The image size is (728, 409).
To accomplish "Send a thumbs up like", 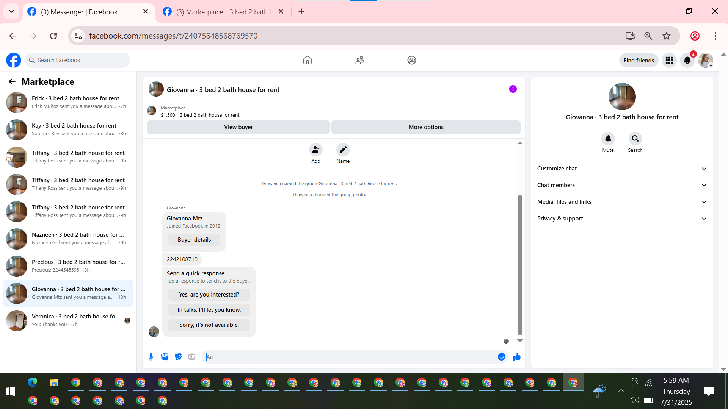I will click(x=516, y=357).
